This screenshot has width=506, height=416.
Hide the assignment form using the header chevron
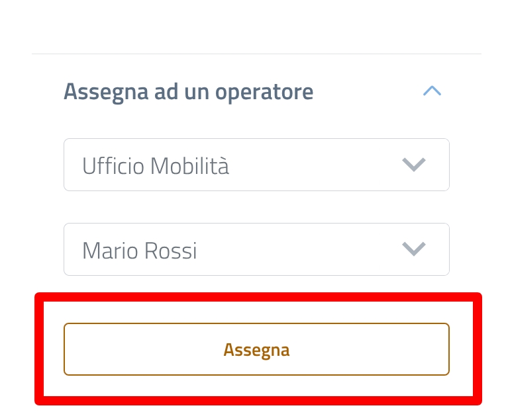click(x=432, y=91)
